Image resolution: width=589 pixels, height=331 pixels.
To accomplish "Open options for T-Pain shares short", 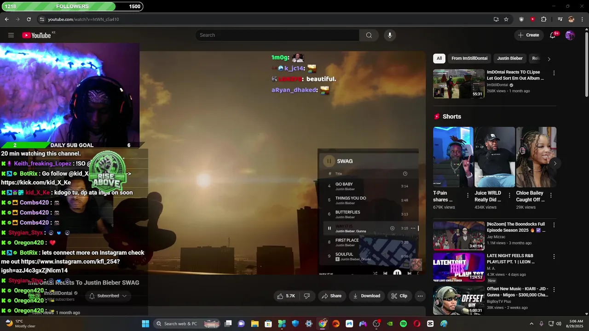I will [x=468, y=195].
